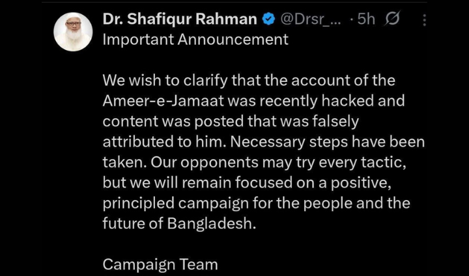Click the Important Announcement heading text
Screen dimensions: 469x276
click(195, 40)
